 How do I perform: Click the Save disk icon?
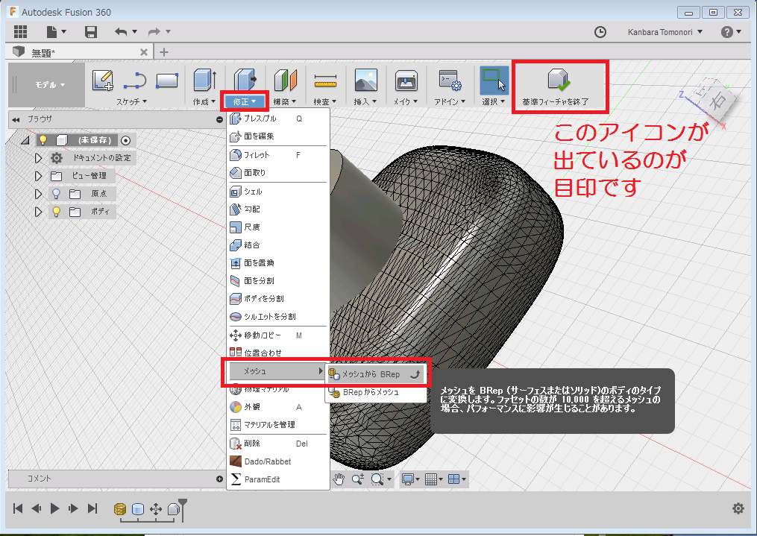(91, 32)
